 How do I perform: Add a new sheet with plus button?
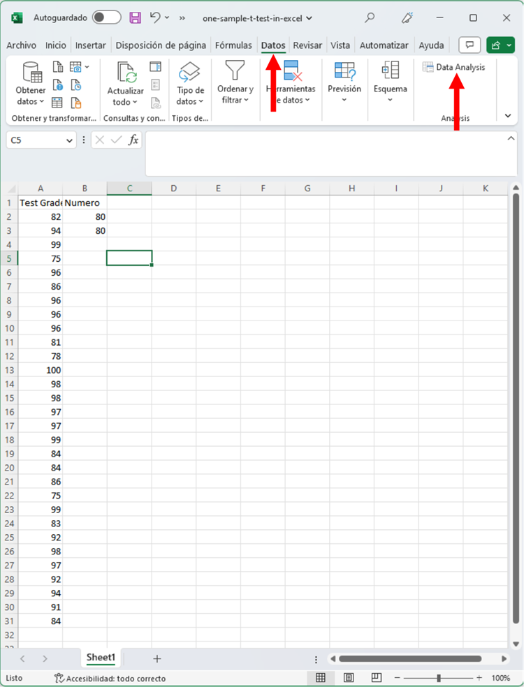pyautogui.click(x=157, y=658)
